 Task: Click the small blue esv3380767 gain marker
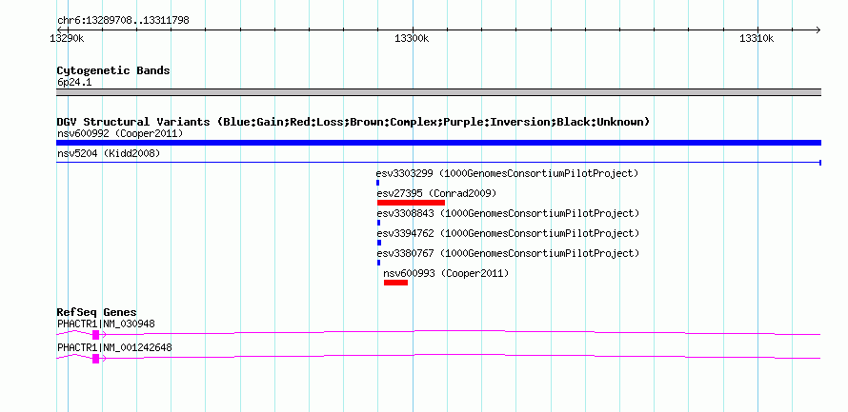pyautogui.click(x=378, y=263)
